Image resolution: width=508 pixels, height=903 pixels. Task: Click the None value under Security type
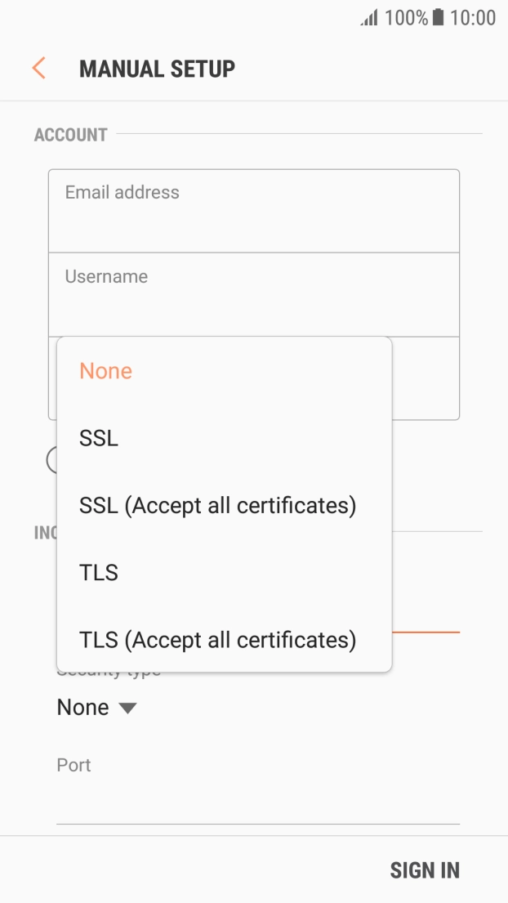[83, 708]
